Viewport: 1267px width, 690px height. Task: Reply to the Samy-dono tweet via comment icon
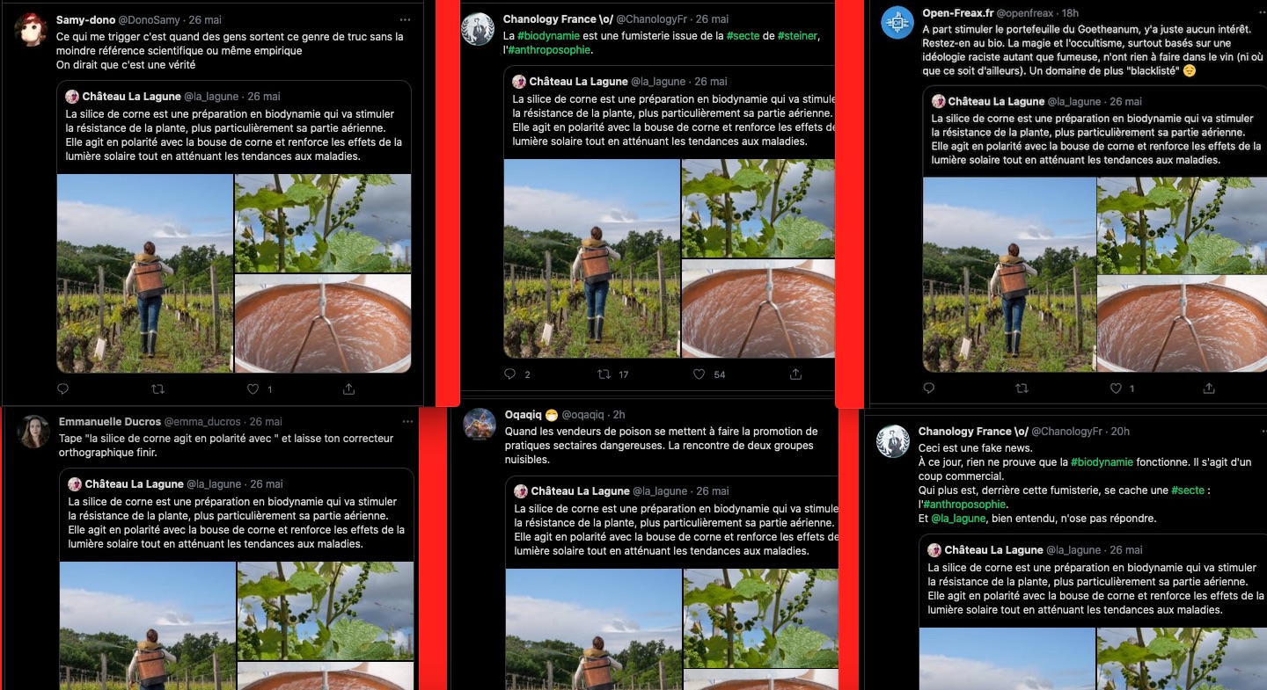click(62, 389)
